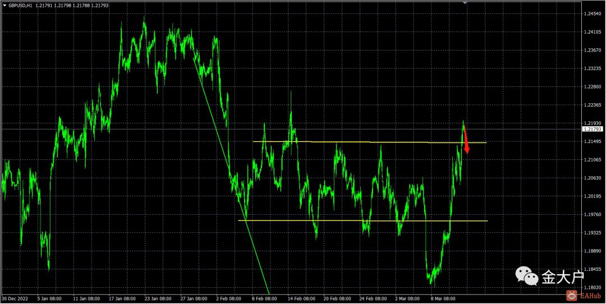The width and height of the screenshot is (606, 304).
Task: Click the 5 Jan 08:00 time label
Action: point(50,299)
